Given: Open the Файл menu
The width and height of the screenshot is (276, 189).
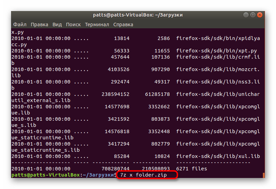Looking at the screenshot, I should (20, 24).
